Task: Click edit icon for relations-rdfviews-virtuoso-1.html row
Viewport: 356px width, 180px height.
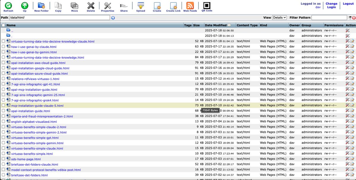Action: click(x=352, y=79)
